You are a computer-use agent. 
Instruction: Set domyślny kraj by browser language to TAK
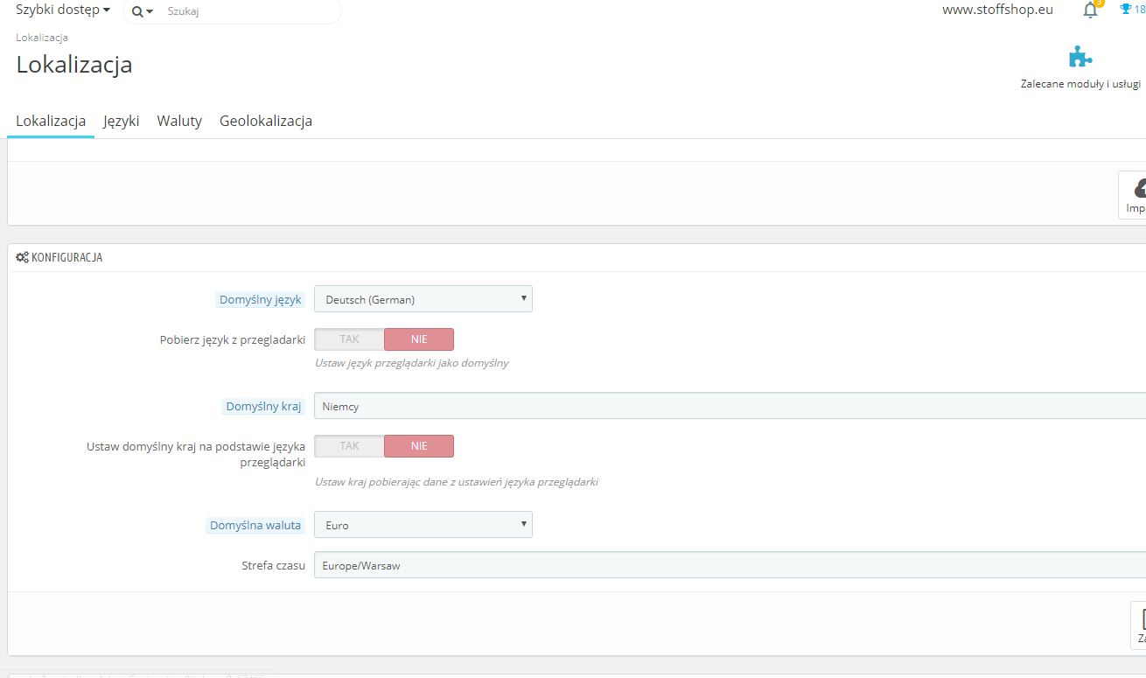point(349,446)
